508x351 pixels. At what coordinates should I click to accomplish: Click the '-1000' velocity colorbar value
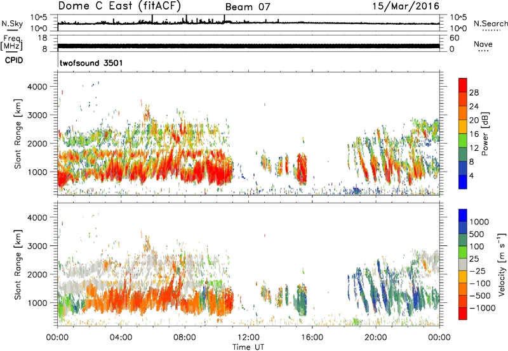pos(482,308)
